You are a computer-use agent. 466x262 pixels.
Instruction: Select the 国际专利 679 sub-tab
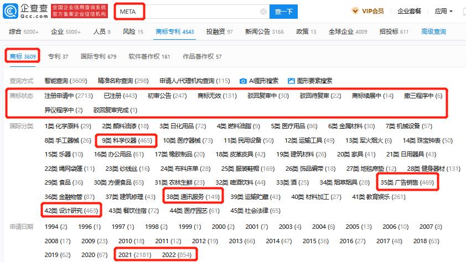pos(99,56)
